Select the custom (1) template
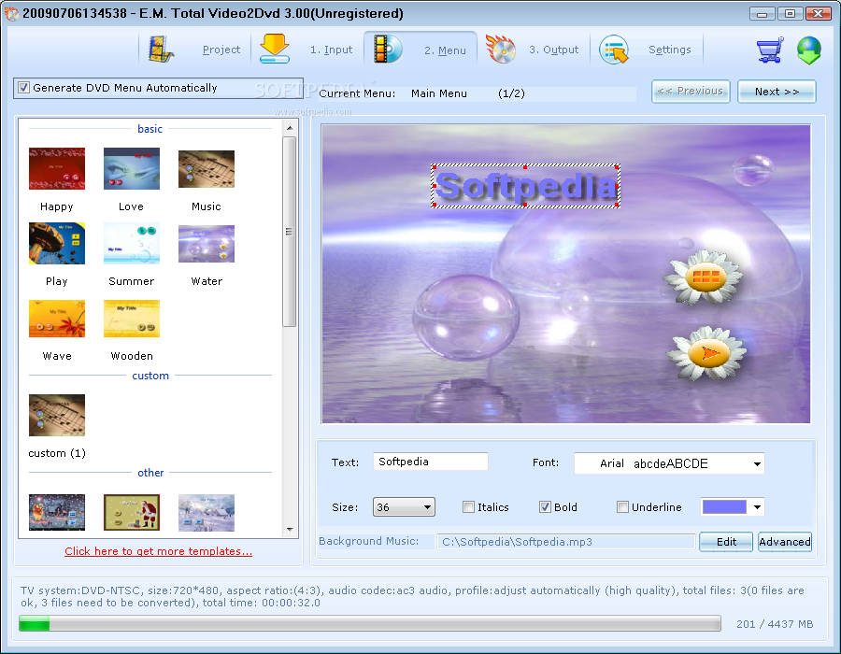841x654 pixels. click(57, 415)
